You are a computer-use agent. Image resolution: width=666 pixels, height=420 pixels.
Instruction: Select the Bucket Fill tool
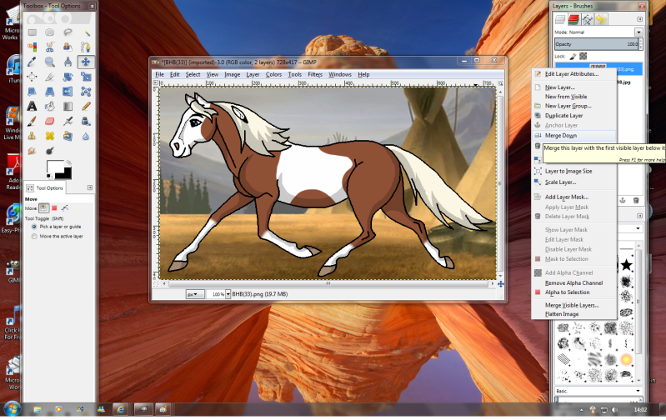click(x=50, y=106)
